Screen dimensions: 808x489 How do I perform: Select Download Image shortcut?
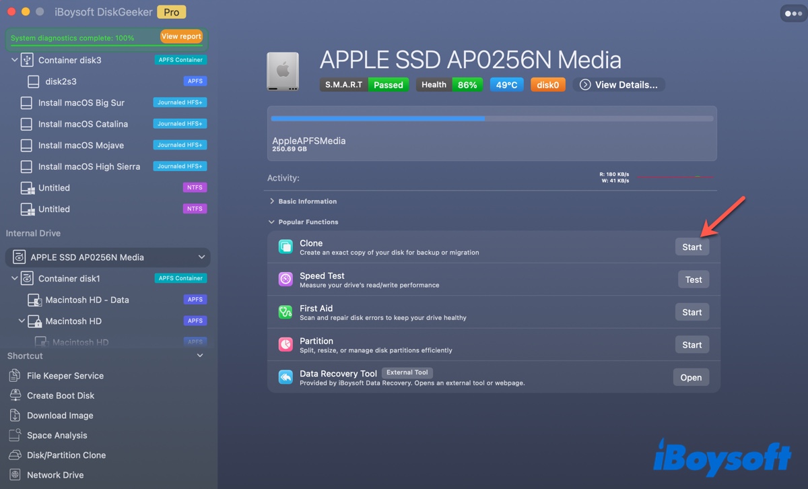tap(60, 416)
